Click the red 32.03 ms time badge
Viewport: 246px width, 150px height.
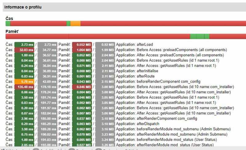pyautogui.click(x=24, y=50)
